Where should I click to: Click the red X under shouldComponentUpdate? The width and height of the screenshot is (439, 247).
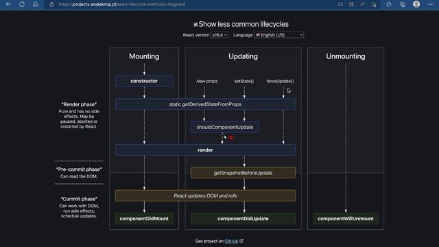pos(230,137)
